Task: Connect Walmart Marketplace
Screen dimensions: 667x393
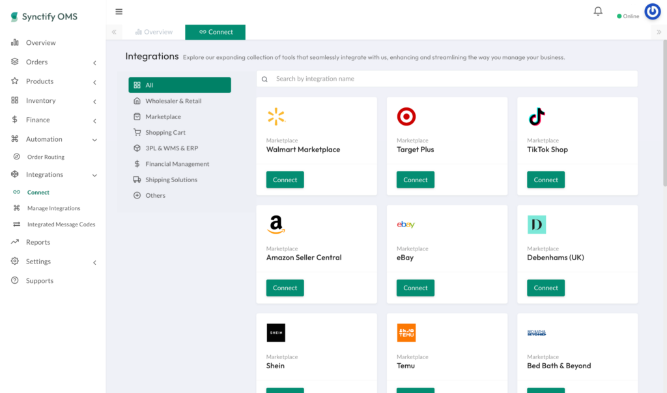Action: coord(285,180)
